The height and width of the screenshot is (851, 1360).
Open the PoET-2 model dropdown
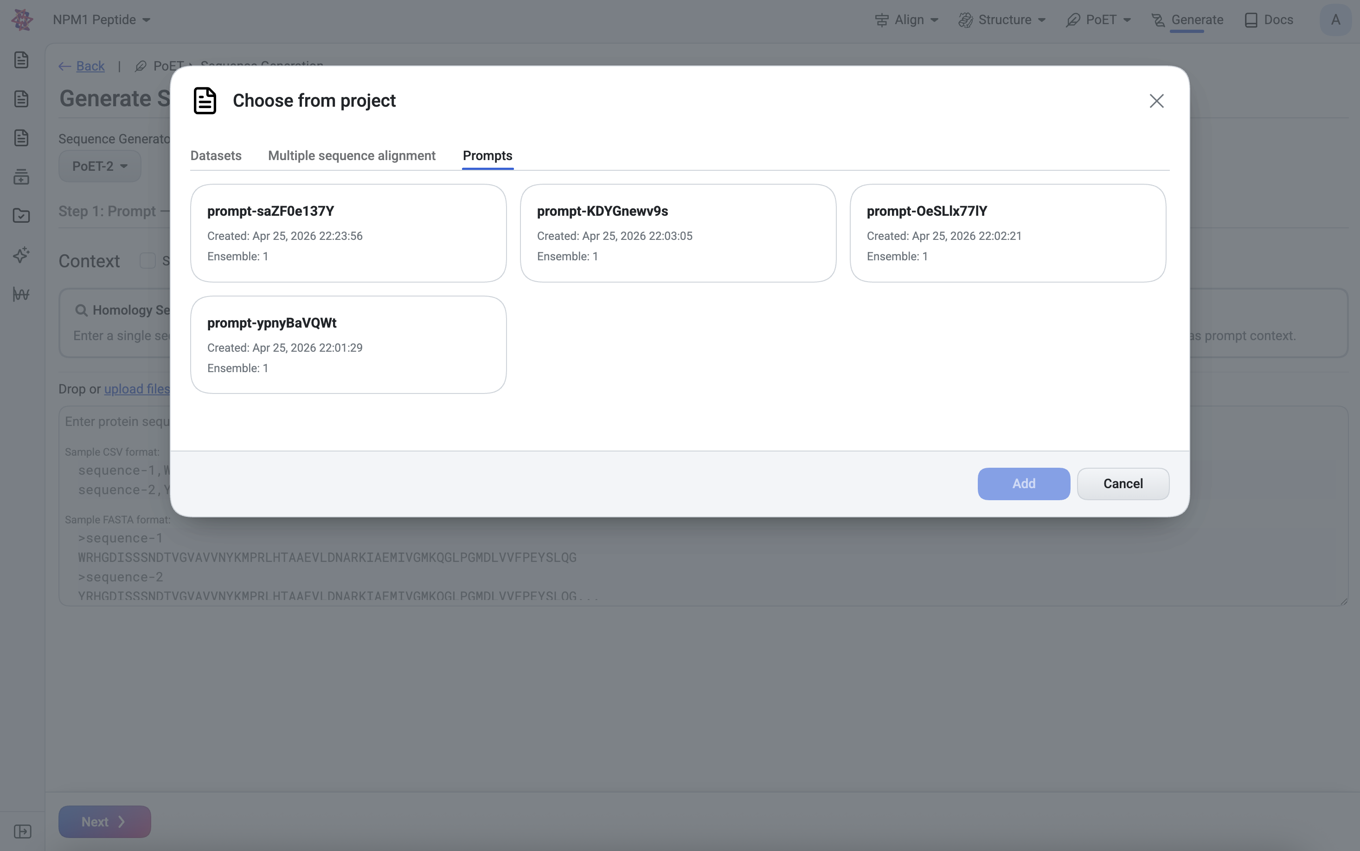click(100, 166)
